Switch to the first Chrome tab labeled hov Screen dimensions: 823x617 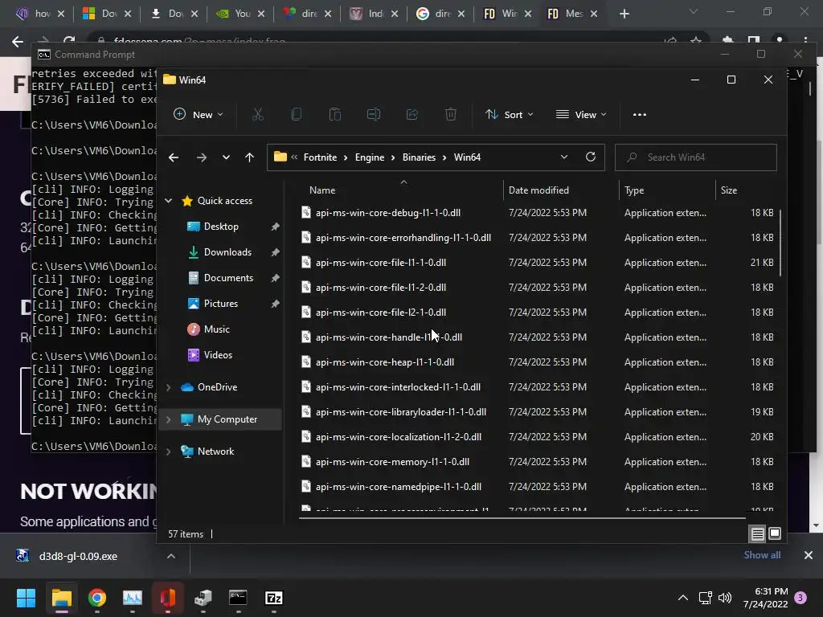pos(40,14)
